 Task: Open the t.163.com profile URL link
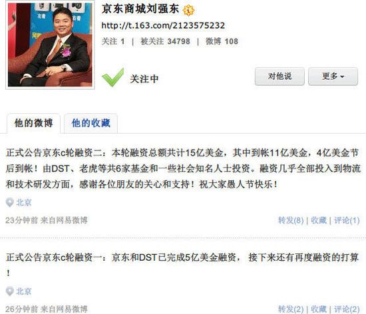point(163,25)
